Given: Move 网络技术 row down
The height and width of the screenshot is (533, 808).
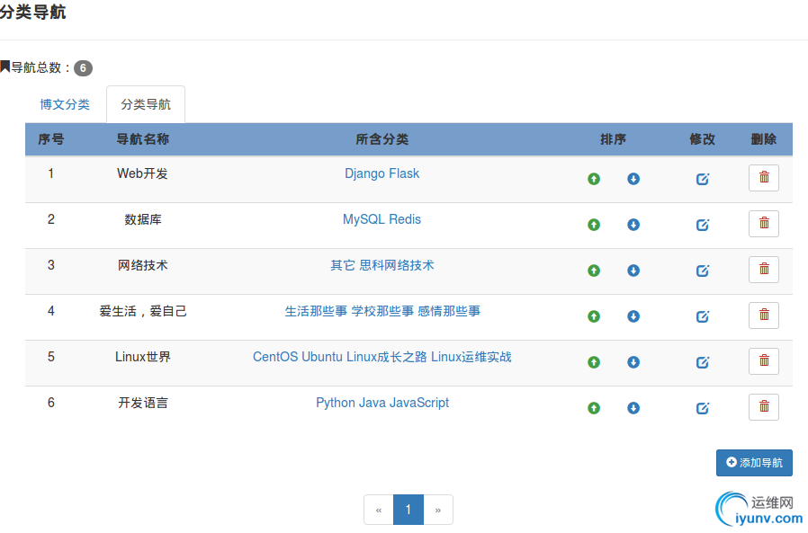Looking at the screenshot, I should click(x=633, y=271).
